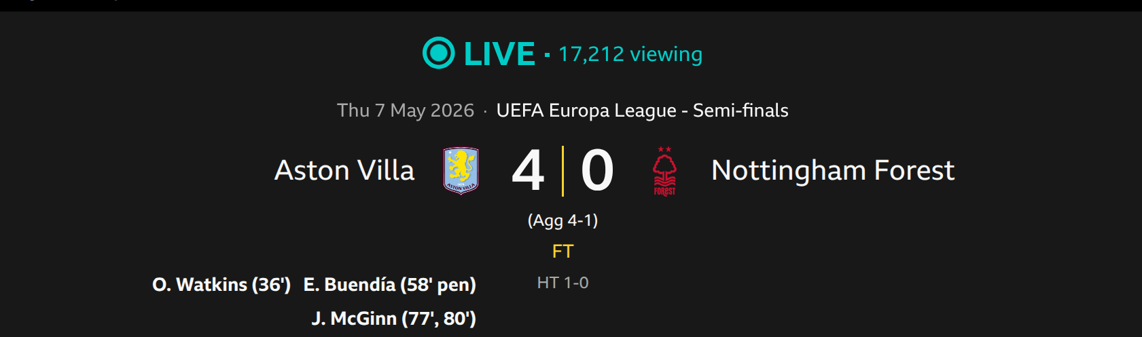This screenshot has height=337, width=1142.
Task: Click the 17,212 viewing counter
Action: click(x=630, y=54)
